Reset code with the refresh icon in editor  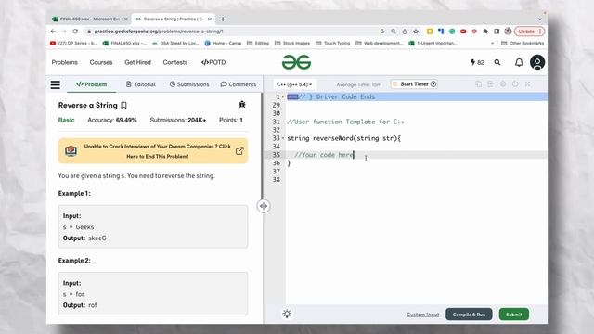point(515,84)
